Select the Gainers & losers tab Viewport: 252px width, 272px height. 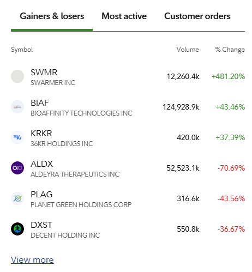point(52,16)
